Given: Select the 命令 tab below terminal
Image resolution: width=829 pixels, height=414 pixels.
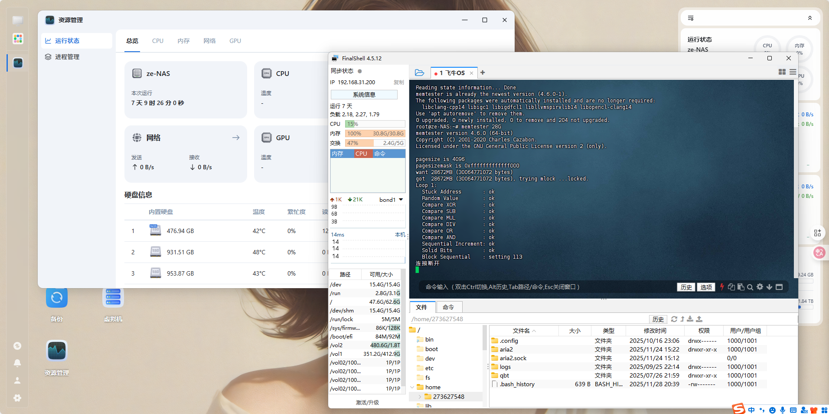Looking at the screenshot, I should tap(448, 307).
